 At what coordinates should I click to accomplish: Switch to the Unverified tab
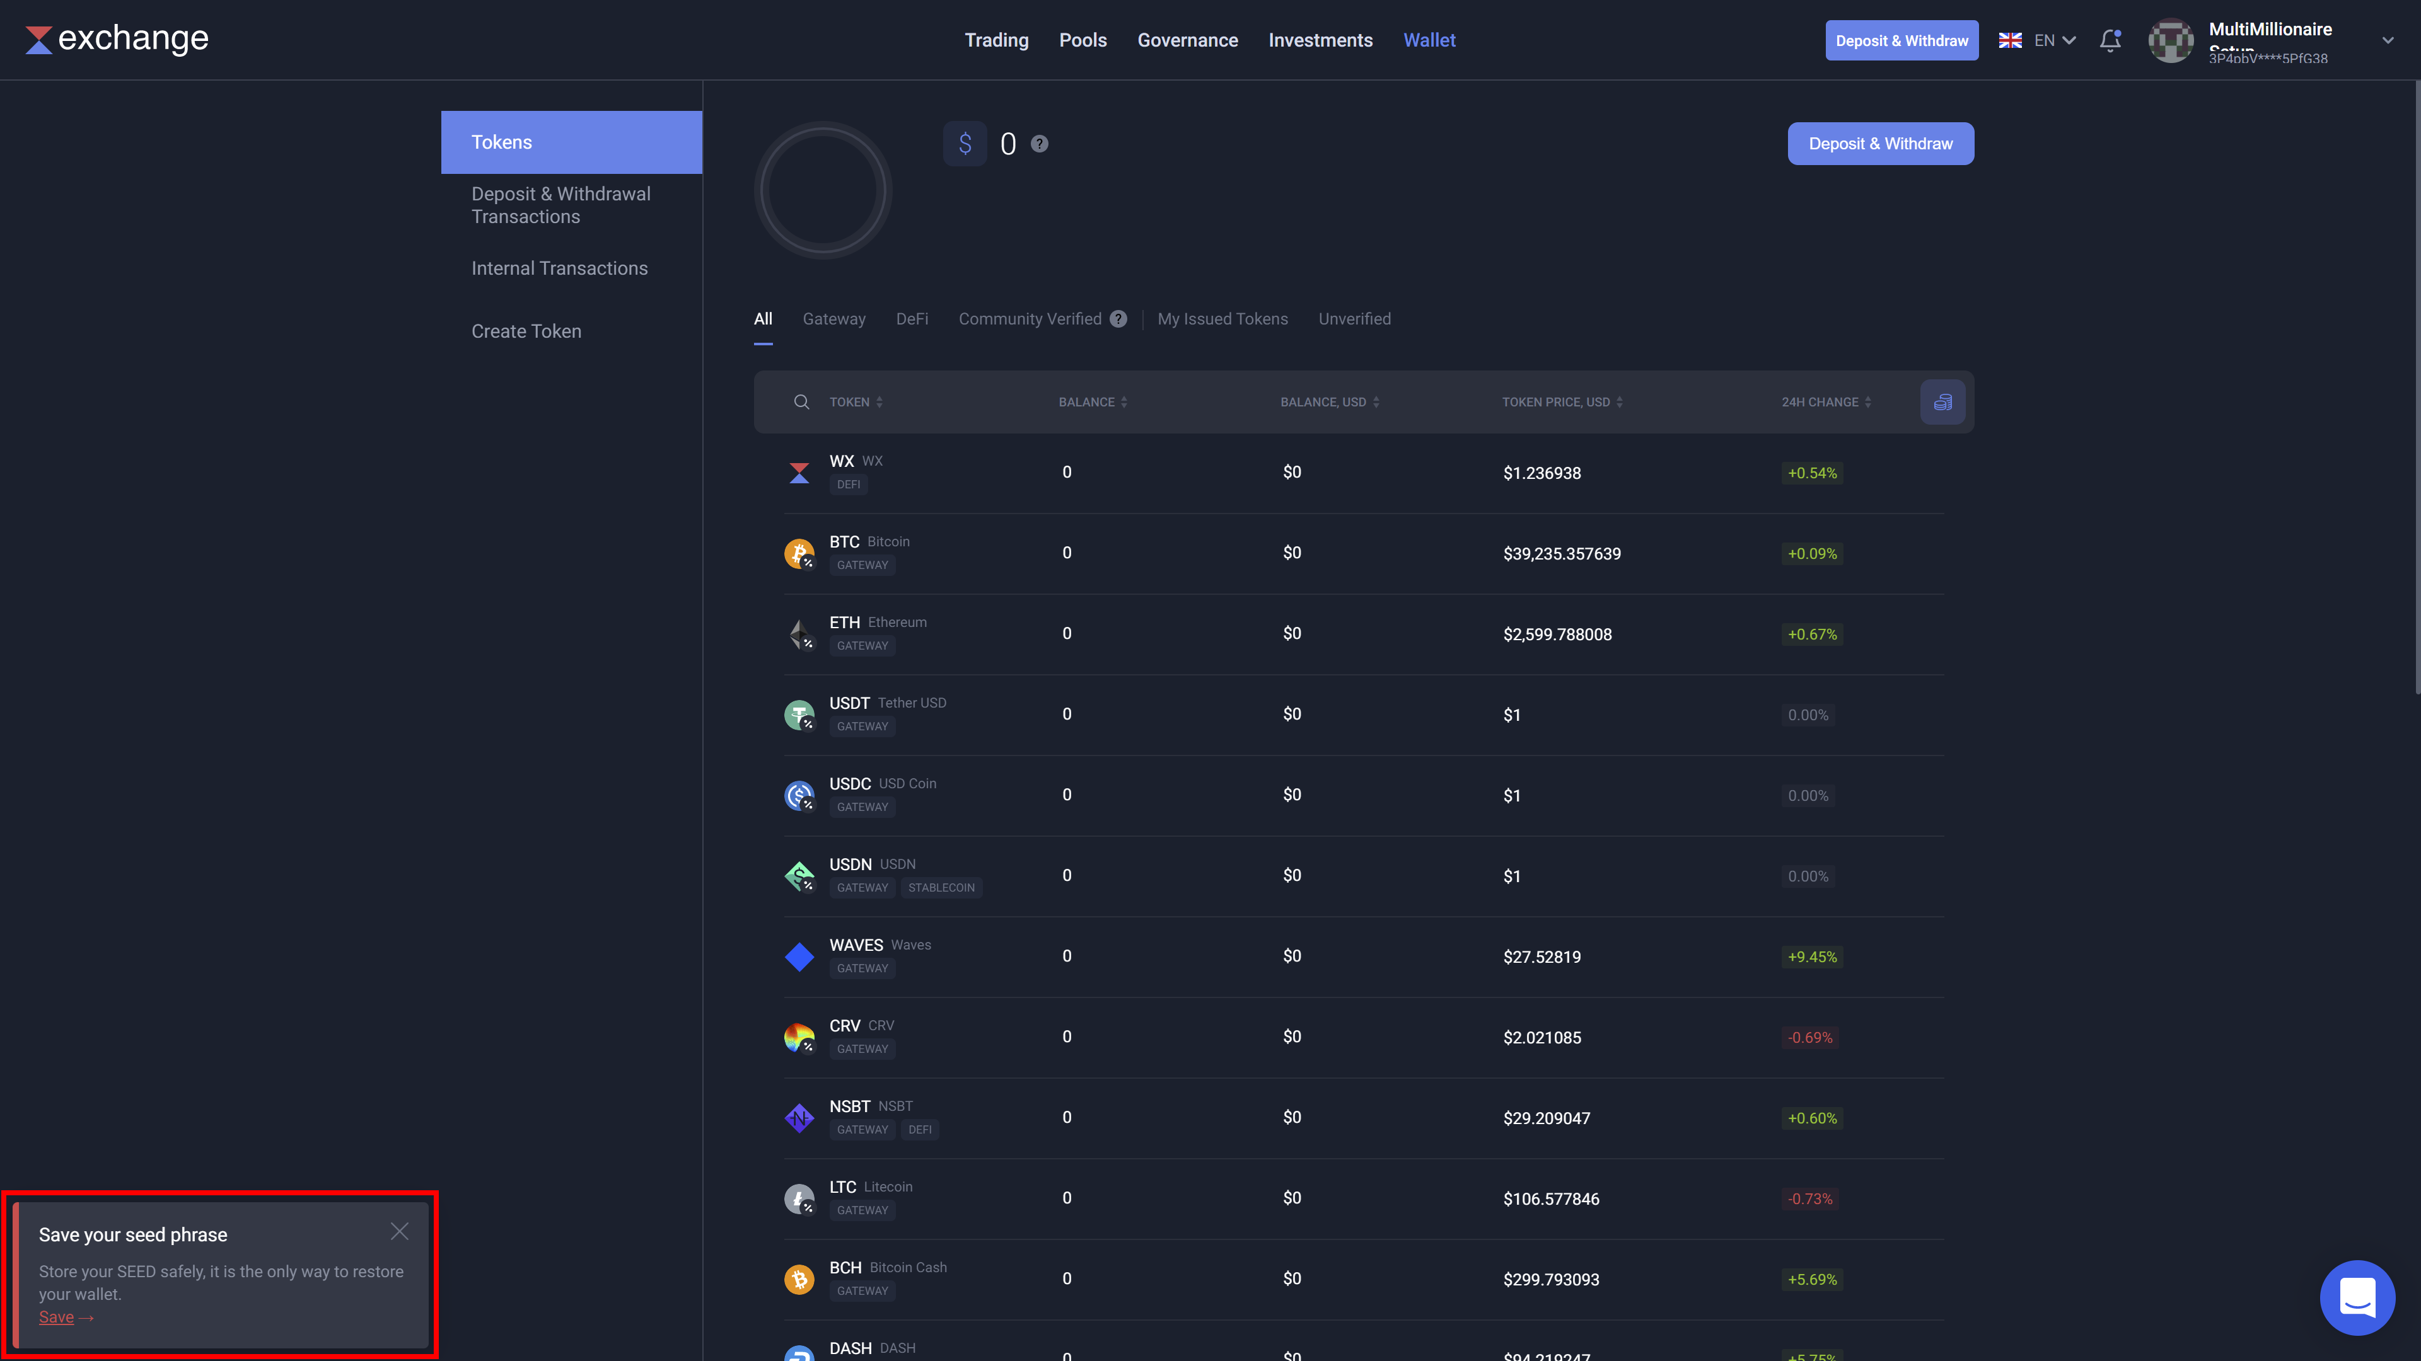click(x=1354, y=318)
